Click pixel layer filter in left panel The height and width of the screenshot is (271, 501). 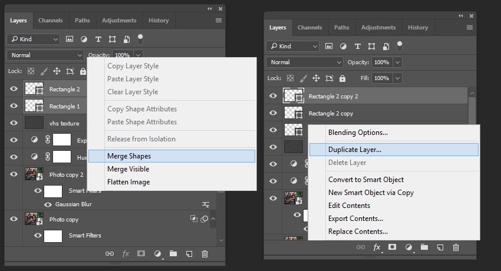click(x=70, y=39)
